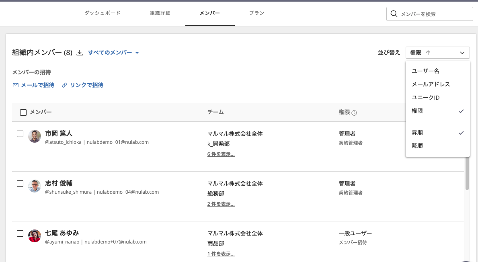Click the メンバー column header label
Screen dimensions: 478x262
tap(41, 112)
